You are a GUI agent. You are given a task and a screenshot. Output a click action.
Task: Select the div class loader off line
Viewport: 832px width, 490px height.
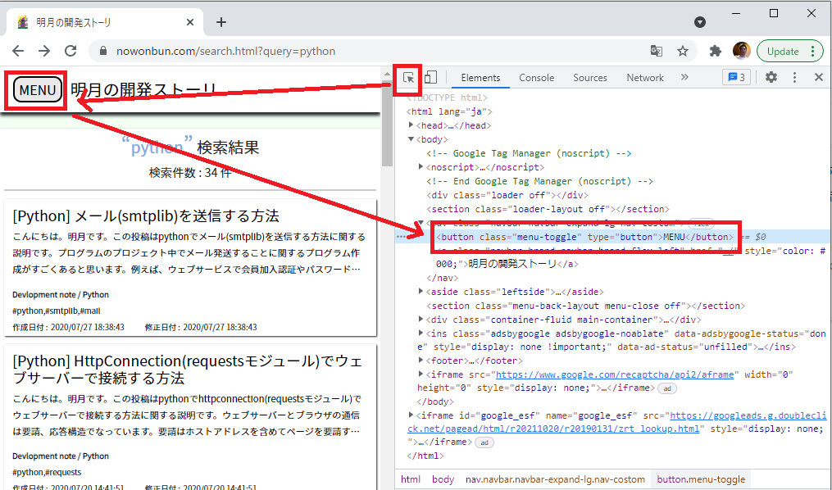point(507,195)
